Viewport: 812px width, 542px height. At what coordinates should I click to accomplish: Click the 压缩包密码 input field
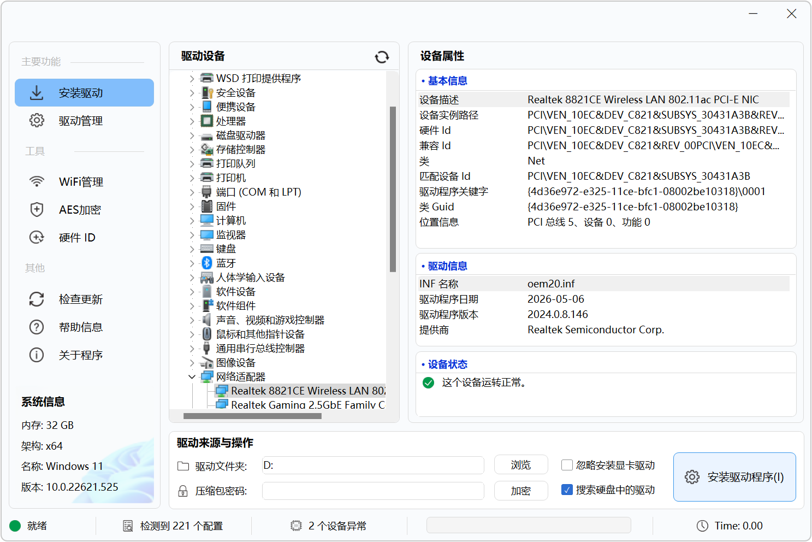click(x=373, y=491)
